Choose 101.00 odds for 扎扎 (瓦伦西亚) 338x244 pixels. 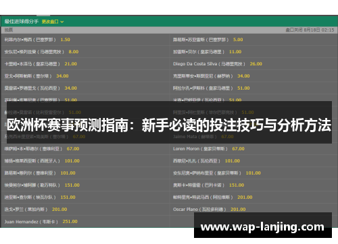point(233,161)
